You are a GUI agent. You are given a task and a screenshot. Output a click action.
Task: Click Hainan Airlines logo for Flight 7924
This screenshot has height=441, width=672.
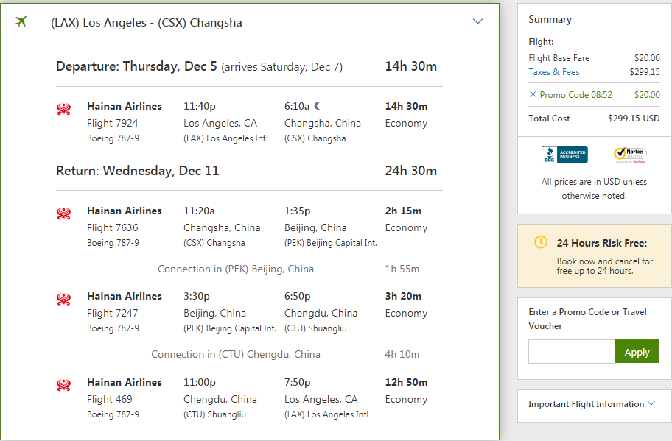[64, 109]
